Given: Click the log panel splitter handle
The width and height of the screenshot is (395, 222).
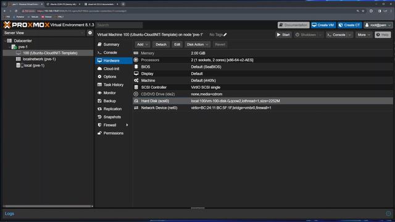Looking at the screenshot, I should pos(197,208).
